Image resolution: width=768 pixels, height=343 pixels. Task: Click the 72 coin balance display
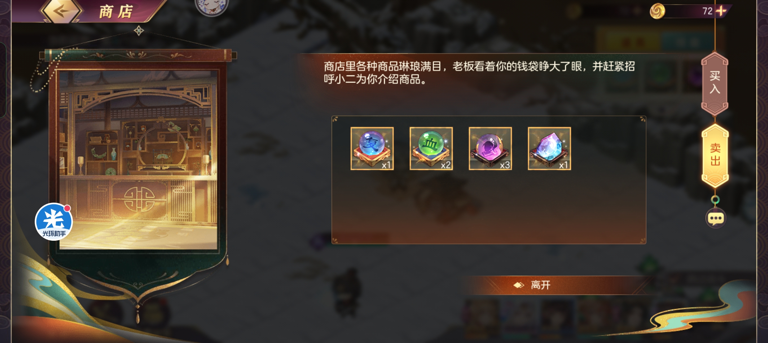707,11
